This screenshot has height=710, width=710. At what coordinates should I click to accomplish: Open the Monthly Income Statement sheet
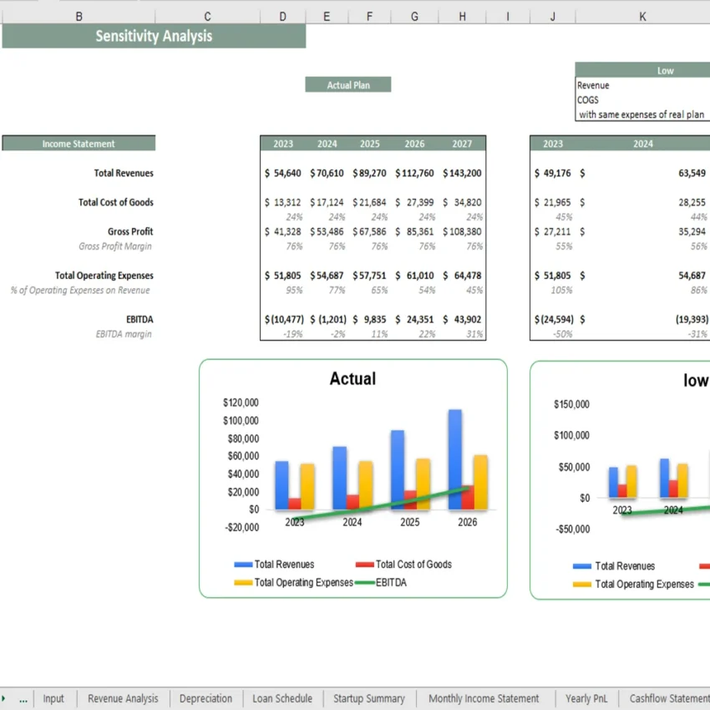pyautogui.click(x=484, y=698)
